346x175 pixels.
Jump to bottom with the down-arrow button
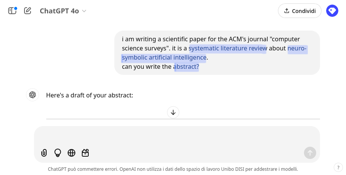[173, 112]
